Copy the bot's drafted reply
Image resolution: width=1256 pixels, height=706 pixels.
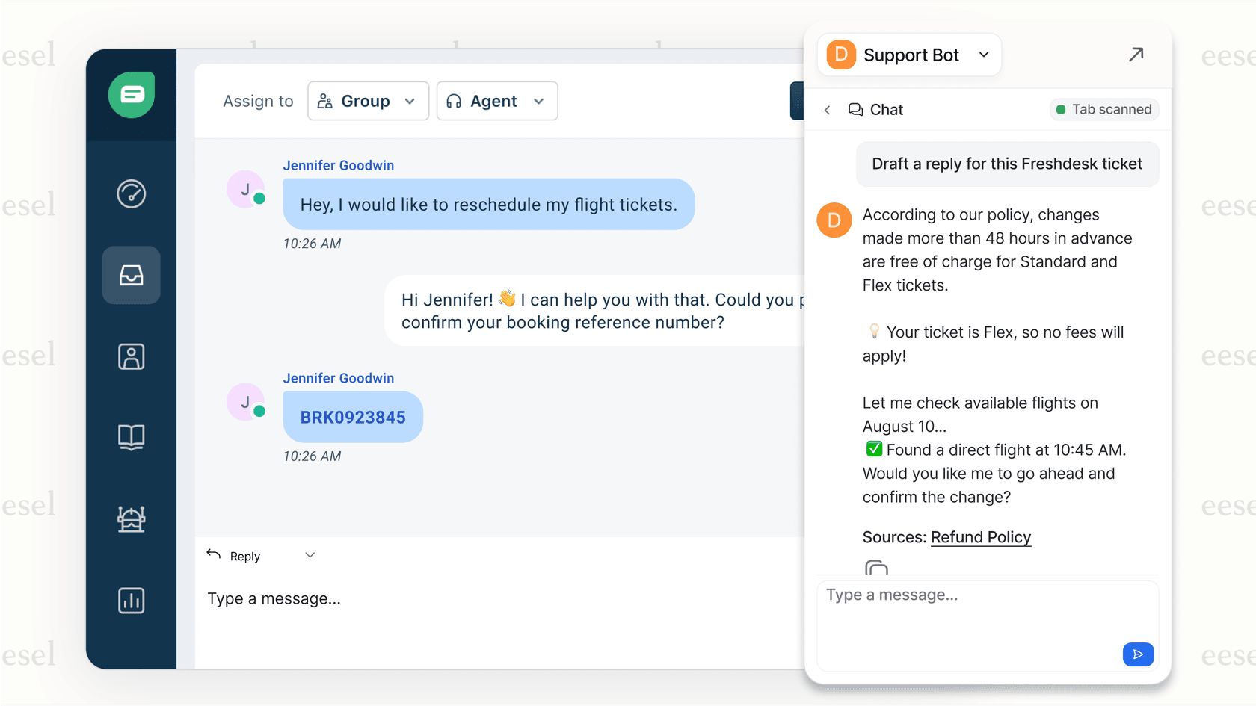tap(876, 570)
